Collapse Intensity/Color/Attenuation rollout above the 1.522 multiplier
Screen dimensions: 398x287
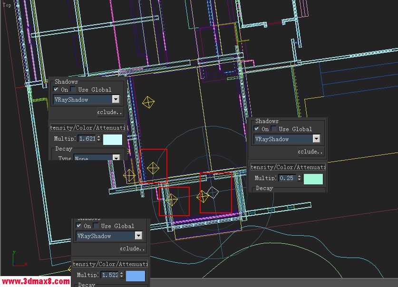point(110,264)
